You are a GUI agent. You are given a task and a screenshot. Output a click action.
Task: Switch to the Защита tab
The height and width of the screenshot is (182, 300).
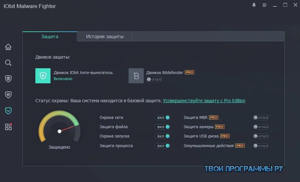tap(50, 37)
